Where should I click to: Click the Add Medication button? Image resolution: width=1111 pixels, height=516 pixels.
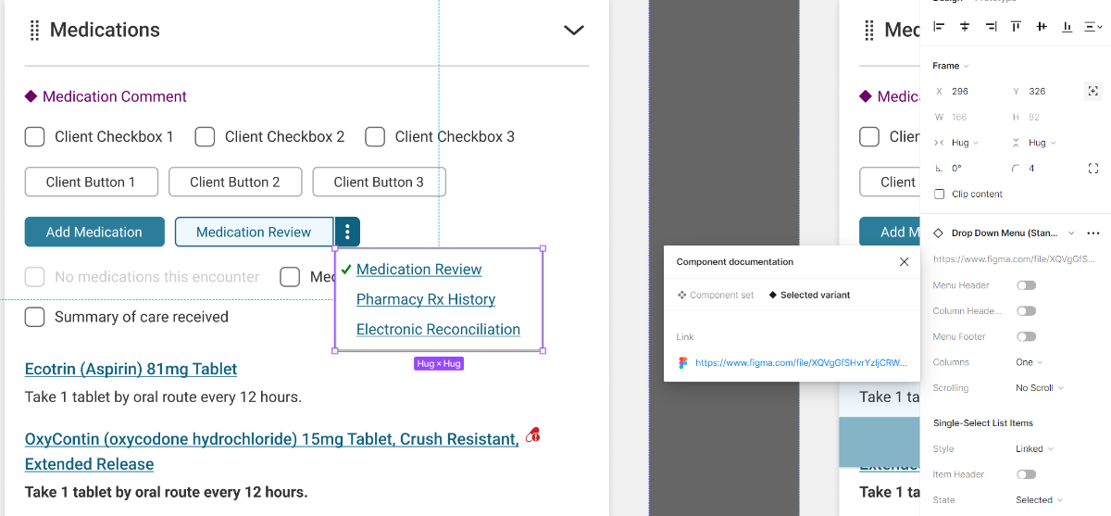[94, 232]
